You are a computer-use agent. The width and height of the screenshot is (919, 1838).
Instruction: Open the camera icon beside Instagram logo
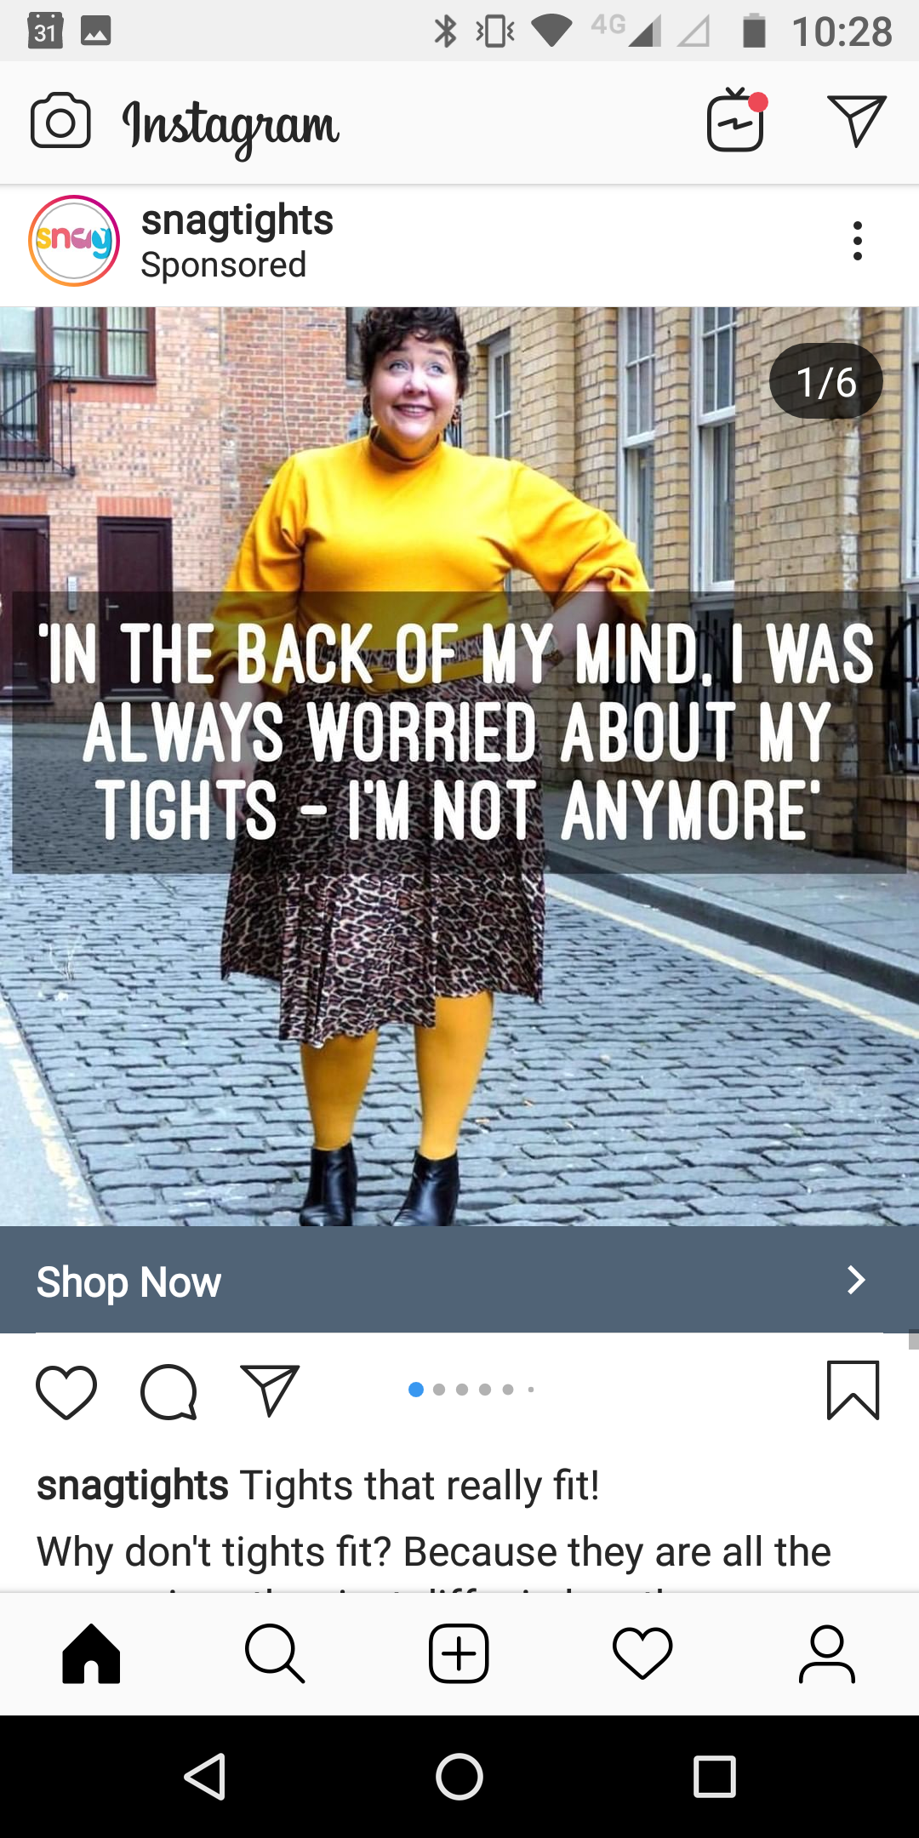click(60, 121)
